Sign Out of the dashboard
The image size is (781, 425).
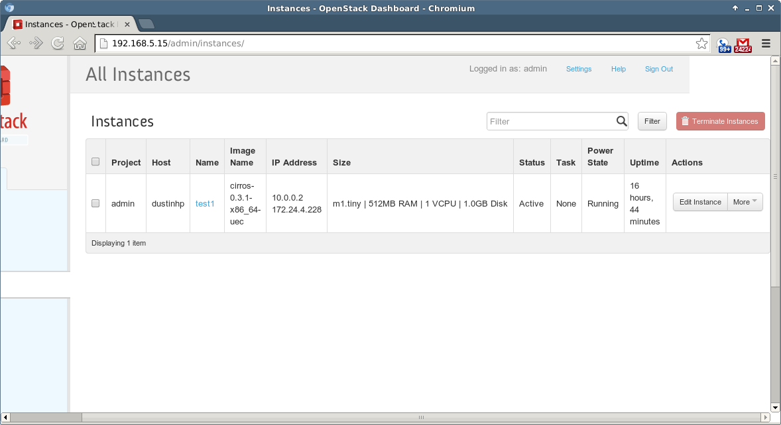tap(658, 69)
